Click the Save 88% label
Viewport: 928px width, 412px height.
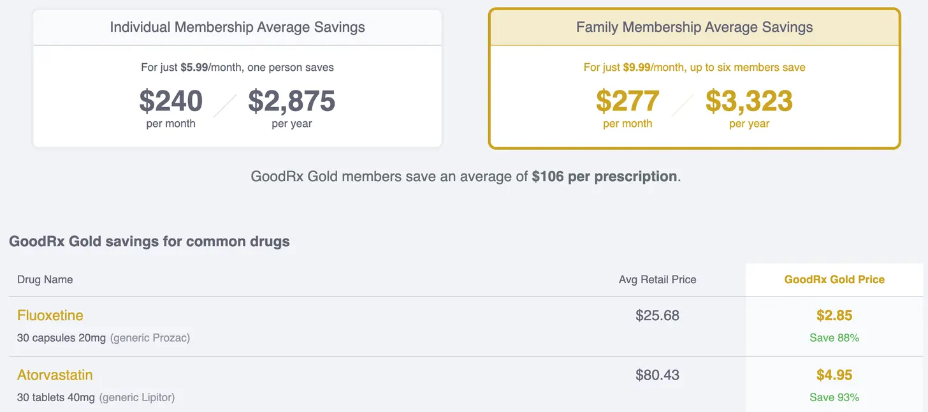click(x=834, y=337)
